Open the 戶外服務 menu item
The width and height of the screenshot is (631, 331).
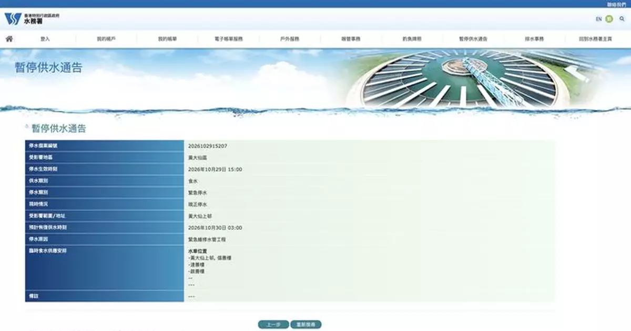pyautogui.click(x=290, y=39)
